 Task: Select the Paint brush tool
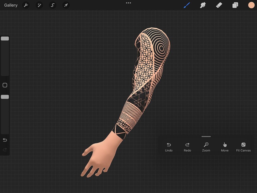pyautogui.click(x=187, y=5)
